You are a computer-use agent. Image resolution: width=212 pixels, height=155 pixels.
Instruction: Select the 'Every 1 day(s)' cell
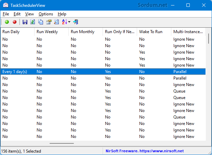coord(15,72)
